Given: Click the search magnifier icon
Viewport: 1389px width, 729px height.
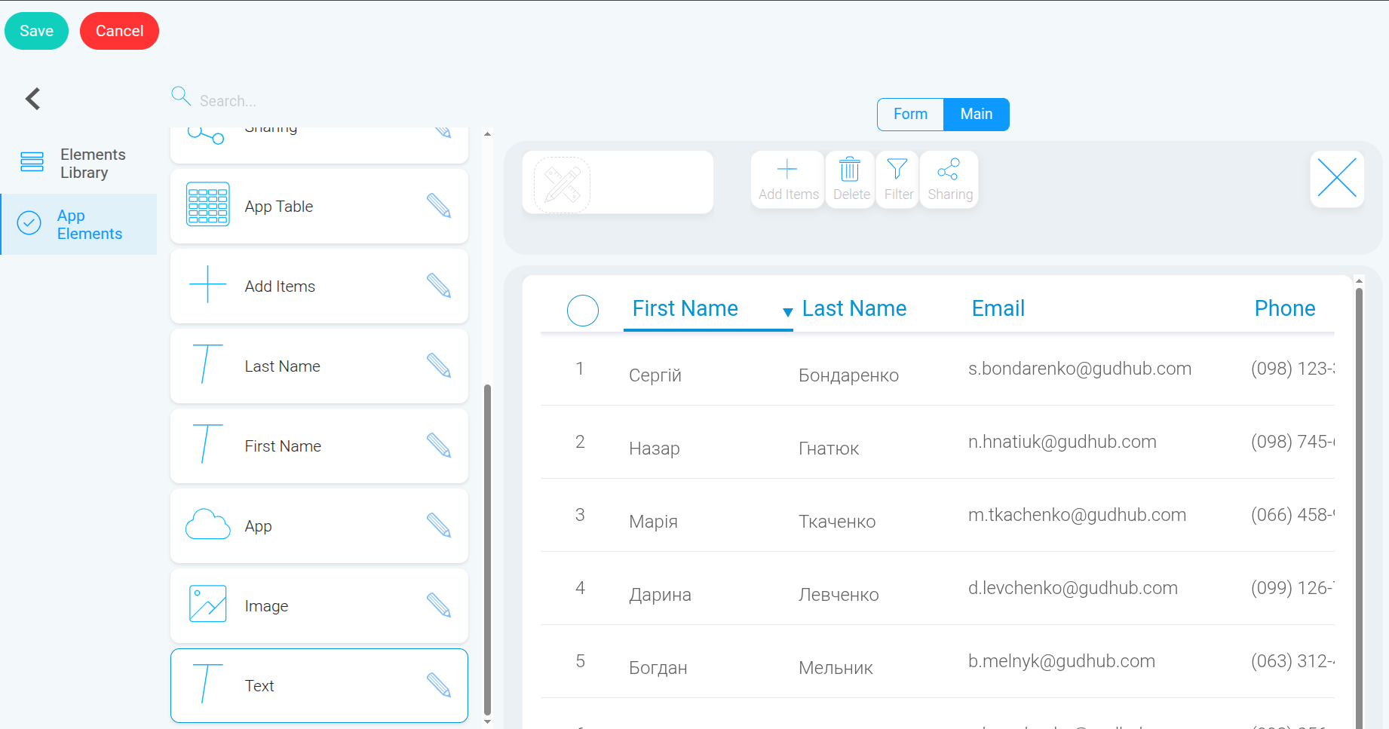Looking at the screenshot, I should tap(181, 96).
